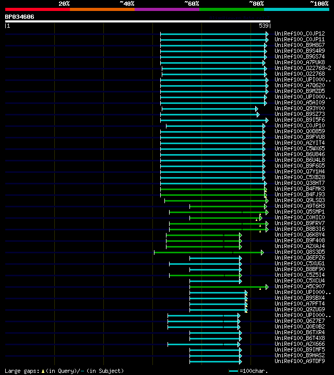Select the UniRef100_B9FVU8 label
The height and width of the screenshot is (375, 334).
300,137
